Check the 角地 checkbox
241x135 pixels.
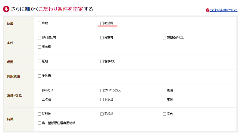39,23
